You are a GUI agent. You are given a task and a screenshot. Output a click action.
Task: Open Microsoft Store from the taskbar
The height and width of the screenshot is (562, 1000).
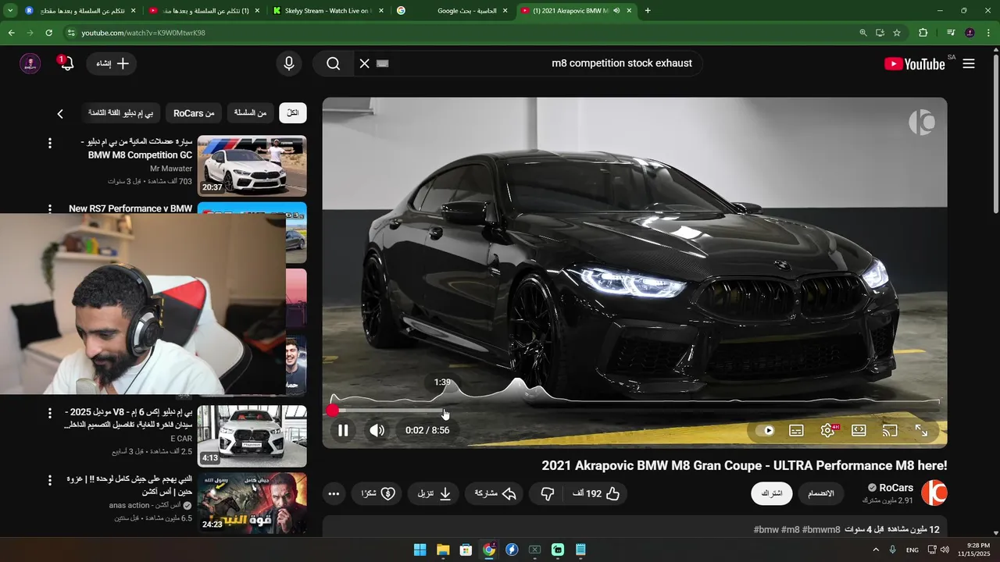coord(466,550)
